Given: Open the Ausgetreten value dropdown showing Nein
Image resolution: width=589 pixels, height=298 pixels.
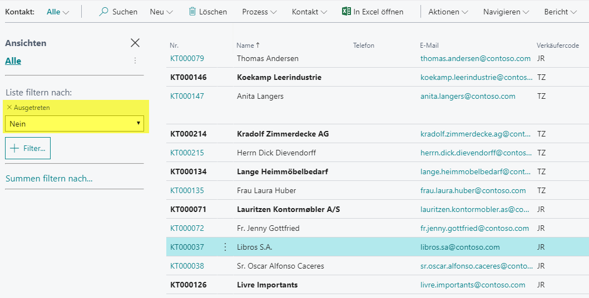Looking at the screenshot, I should click(x=75, y=124).
